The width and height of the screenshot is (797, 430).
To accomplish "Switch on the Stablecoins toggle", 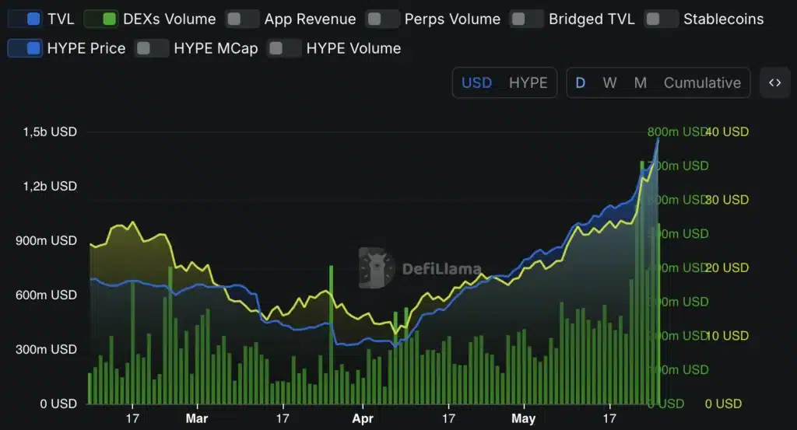I will point(662,19).
